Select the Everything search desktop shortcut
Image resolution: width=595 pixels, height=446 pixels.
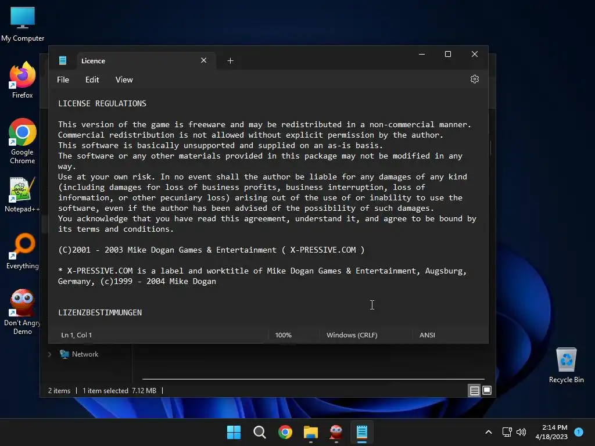tap(23, 251)
